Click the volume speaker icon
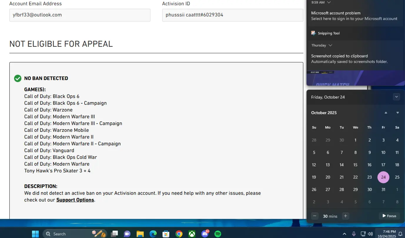 click(x=370, y=234)
